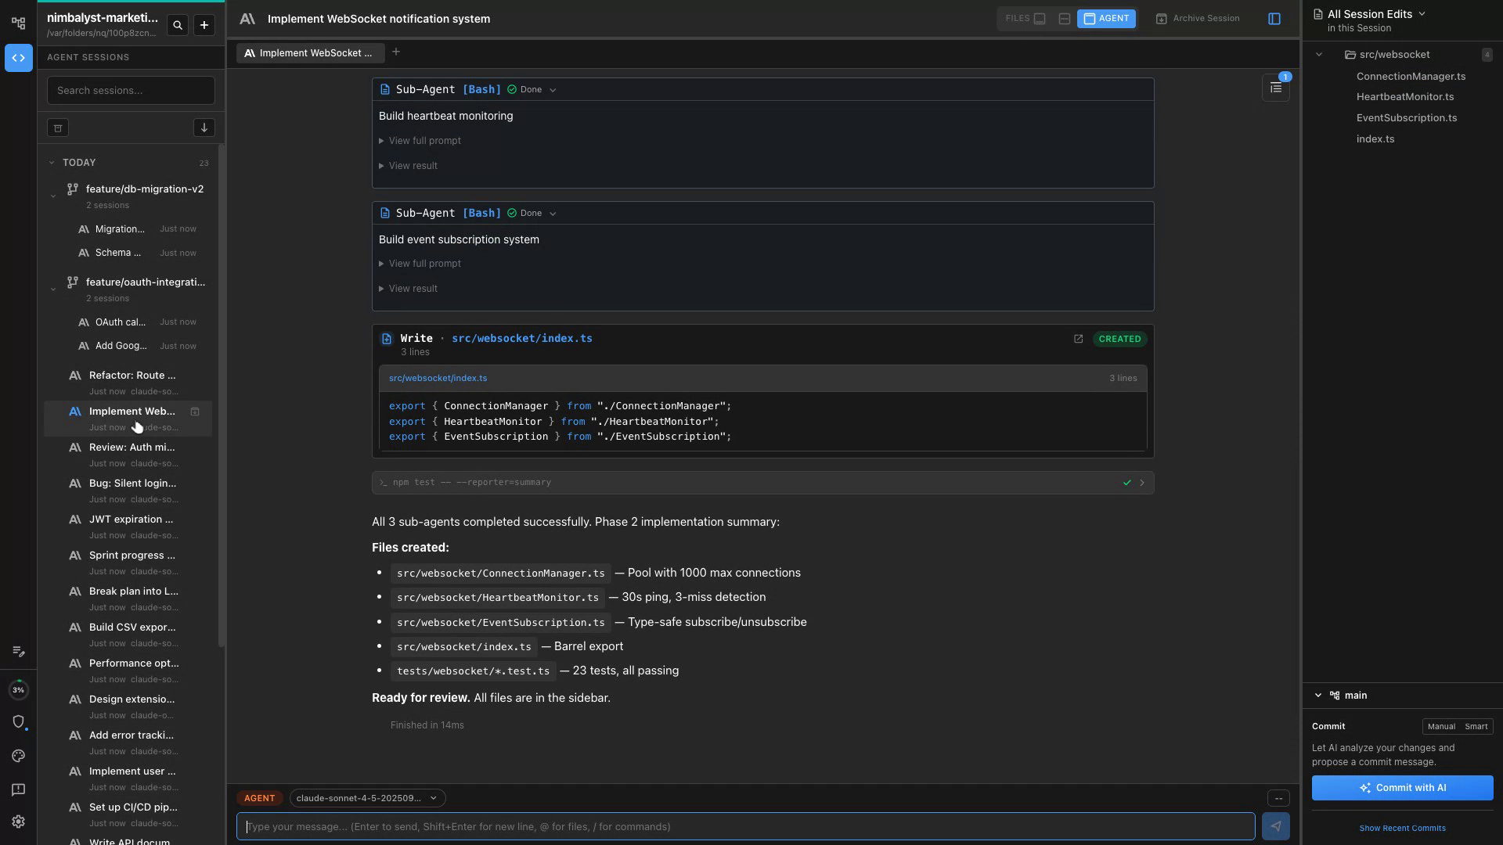
Task: Switch to the Implement WebSocket session tab
Action: point(310,52)
